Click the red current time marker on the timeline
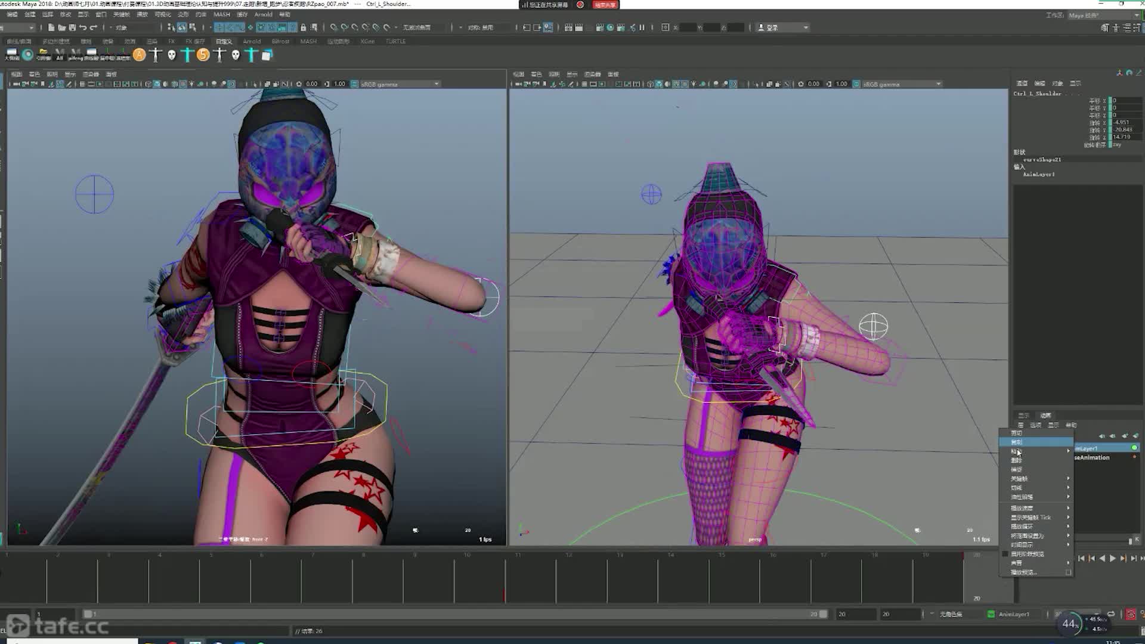Image resolution: width=1145 pixels, height=644 pixels. click(504, 595)
